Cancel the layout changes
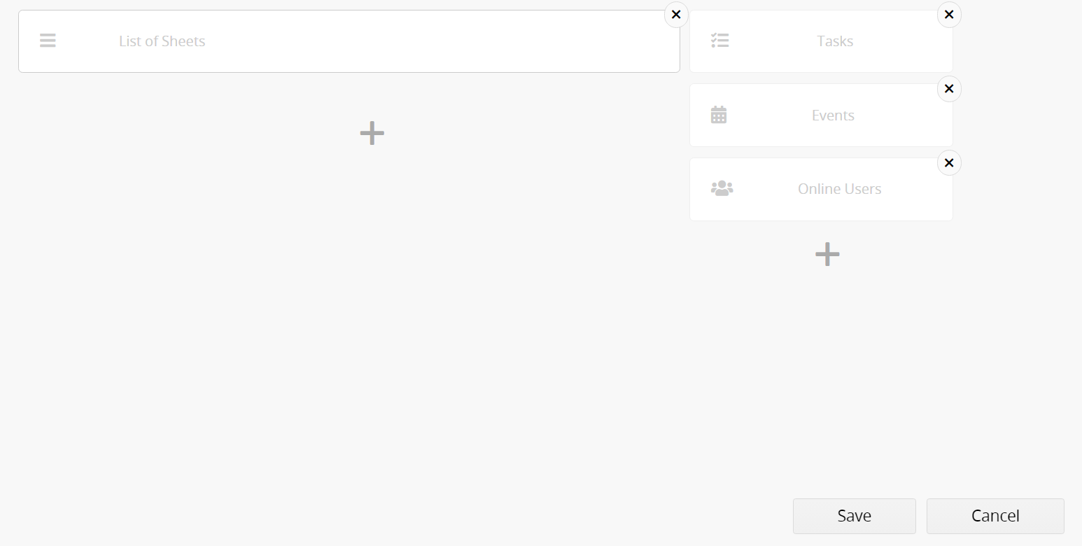The width and height of the screenshot is (1082, 546). (995, 516)
